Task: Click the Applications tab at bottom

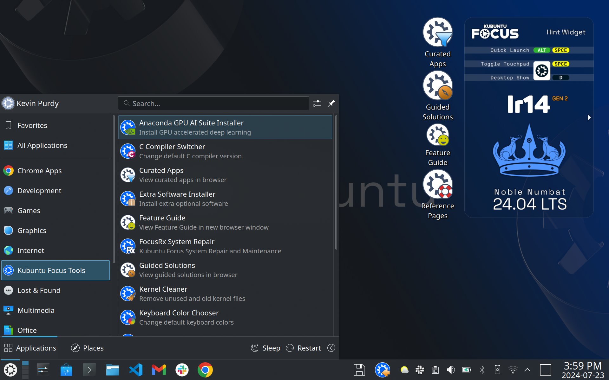Action: click(x=30, y=348)
